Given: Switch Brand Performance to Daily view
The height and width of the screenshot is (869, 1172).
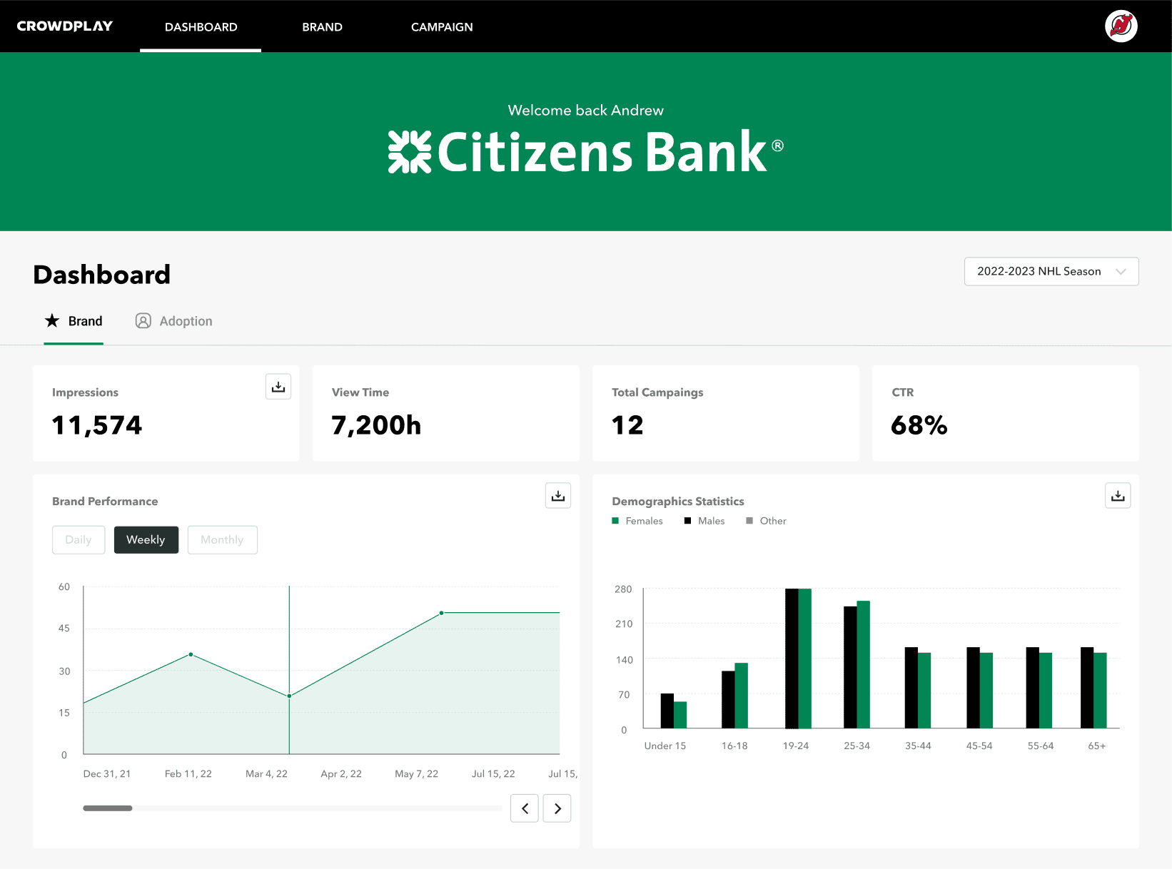Looking at the screenshot, I should 79,539.
